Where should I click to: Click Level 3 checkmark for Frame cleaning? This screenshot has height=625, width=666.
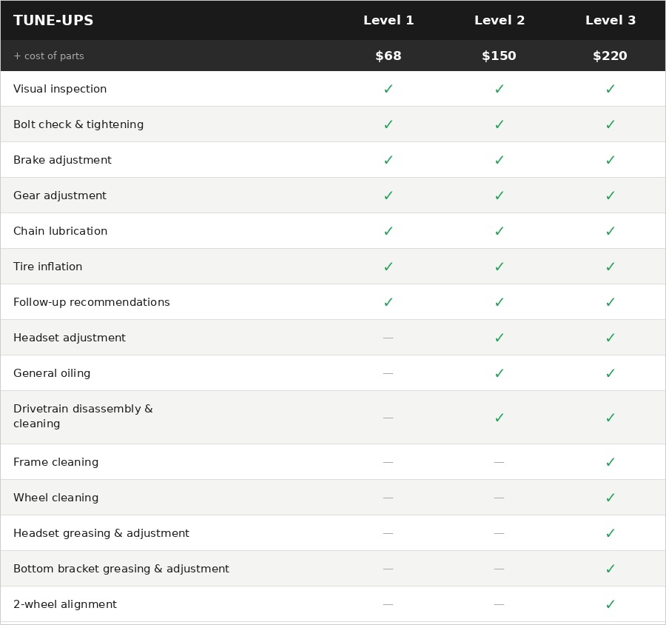(610, 462)
